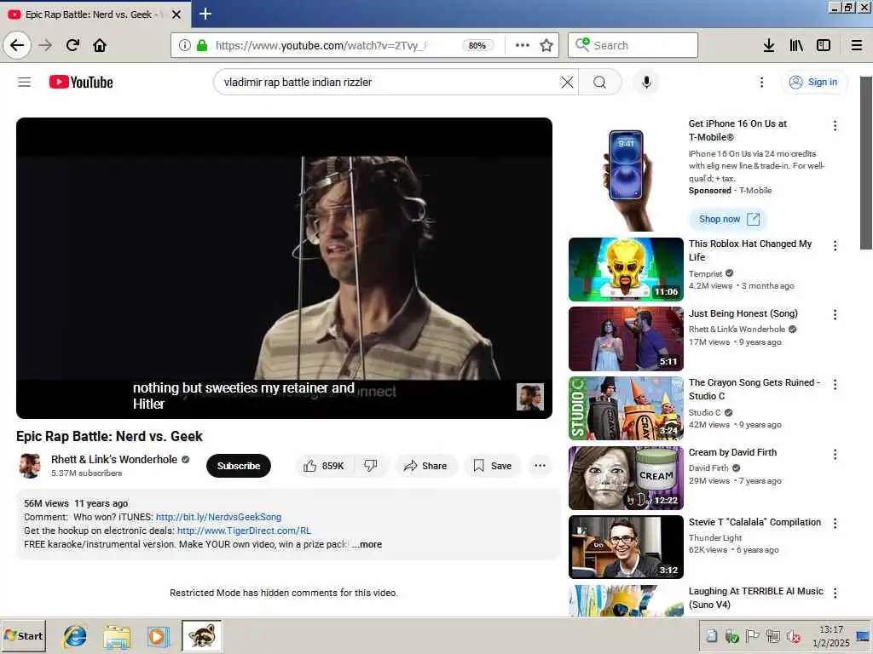The height and width of the screenshot is (654, 873).
Task: Play Just Being Honest (Song) thumbnail
Action: [x=626, y=339]
